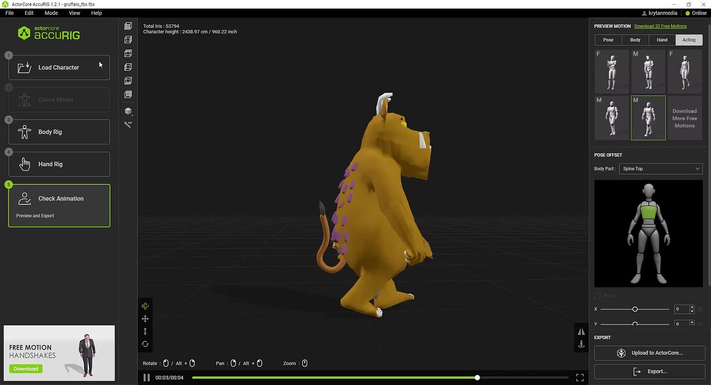Open the Body Part dropdown
The width and height of the screenshot is (711, 385).
pos(661,169)
